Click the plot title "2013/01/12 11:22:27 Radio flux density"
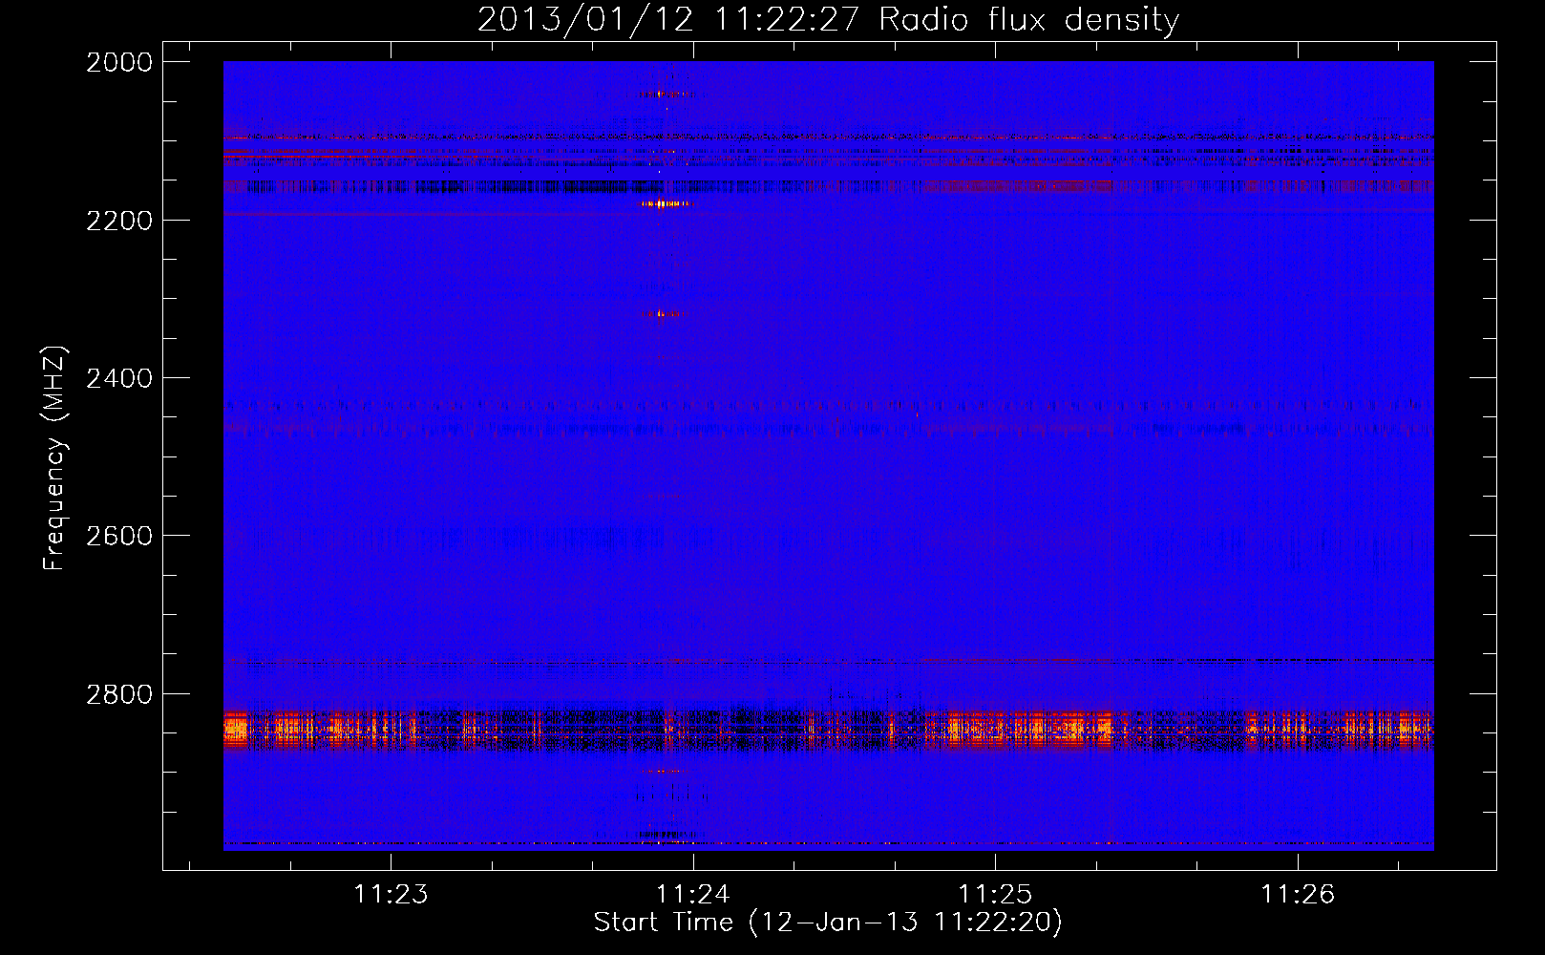This screenshot has height=955, width=1545. [828, 19]
